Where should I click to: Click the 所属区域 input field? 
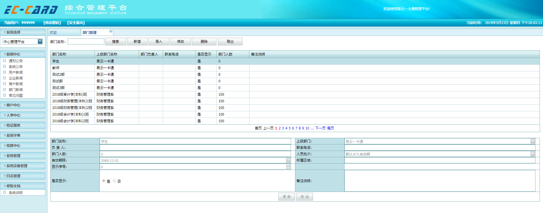[440, 160]
